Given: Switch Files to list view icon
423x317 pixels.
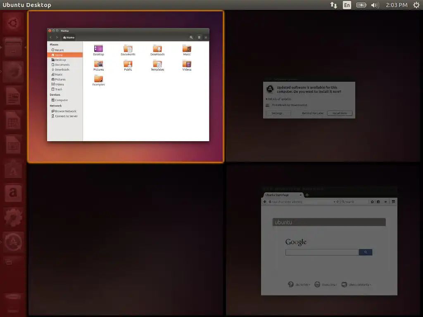Looking at the screenshot, I should coord(199,38).
